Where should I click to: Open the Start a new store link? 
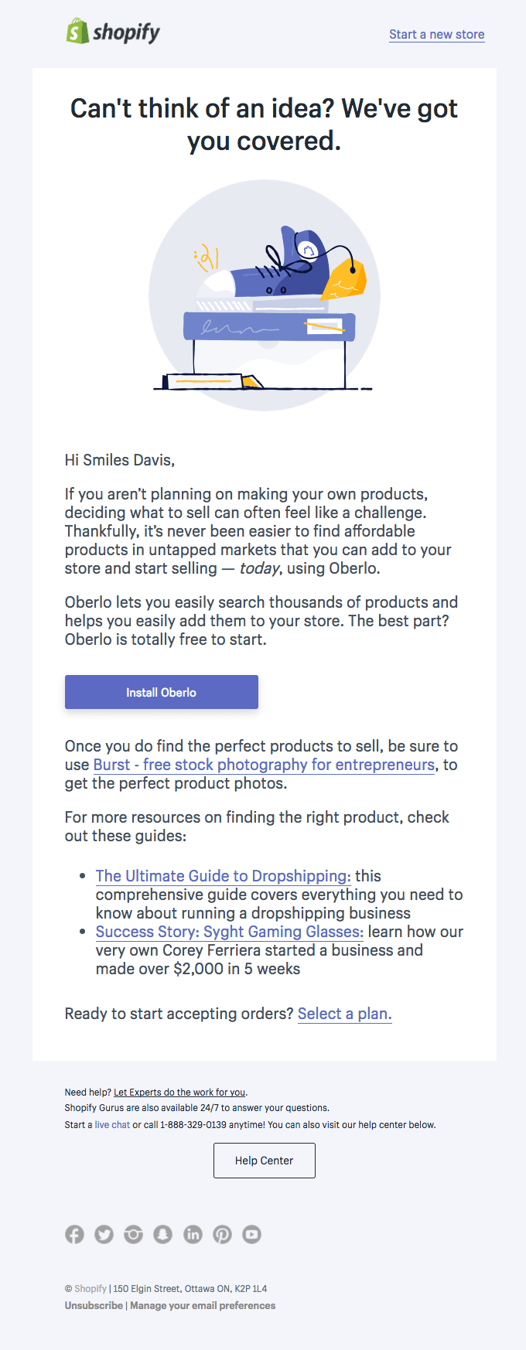[x=436, y=34]
